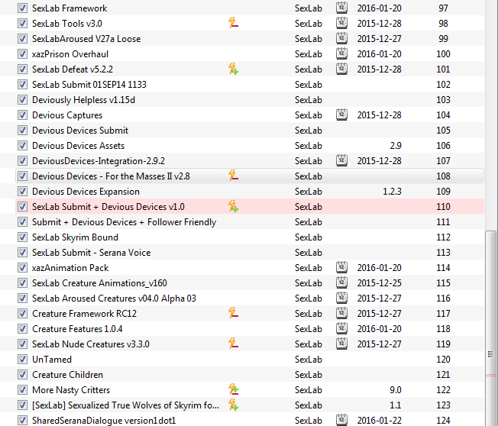
Task: Click the calendar icon in SexLab Nude Creatures row
Action: tap(341, 344)
